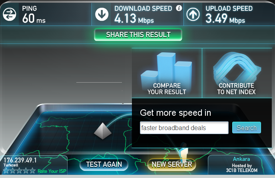Click the server marker on the map

[184, 152]
